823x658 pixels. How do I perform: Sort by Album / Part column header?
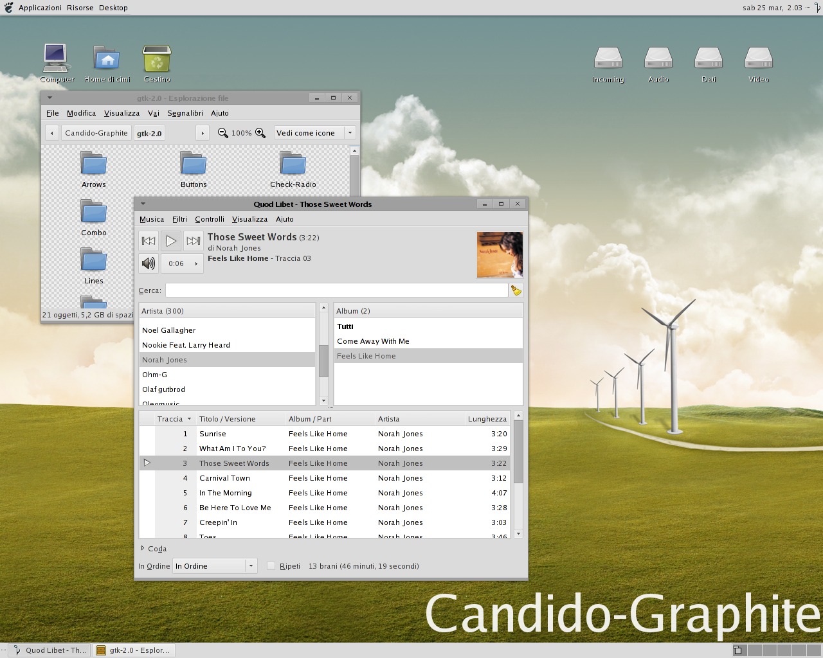click(x=330, y=419)
